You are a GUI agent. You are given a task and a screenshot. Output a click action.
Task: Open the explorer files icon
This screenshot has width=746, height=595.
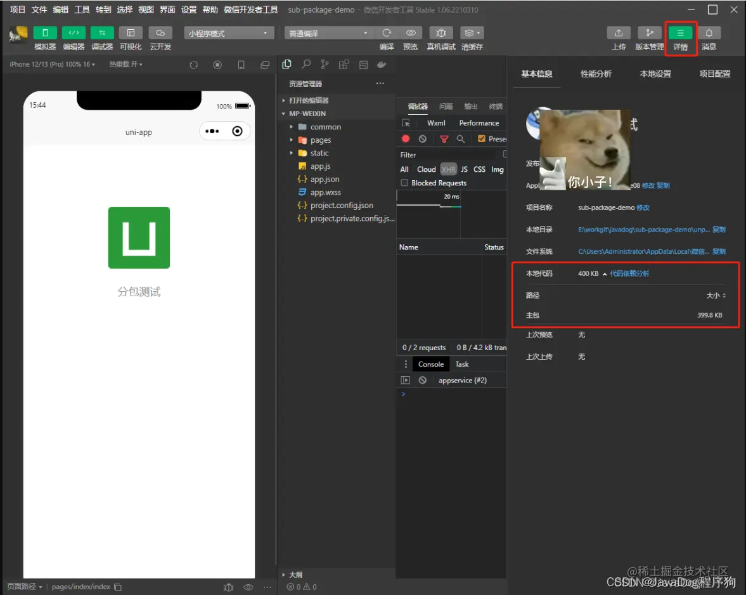tap(287, 64)
